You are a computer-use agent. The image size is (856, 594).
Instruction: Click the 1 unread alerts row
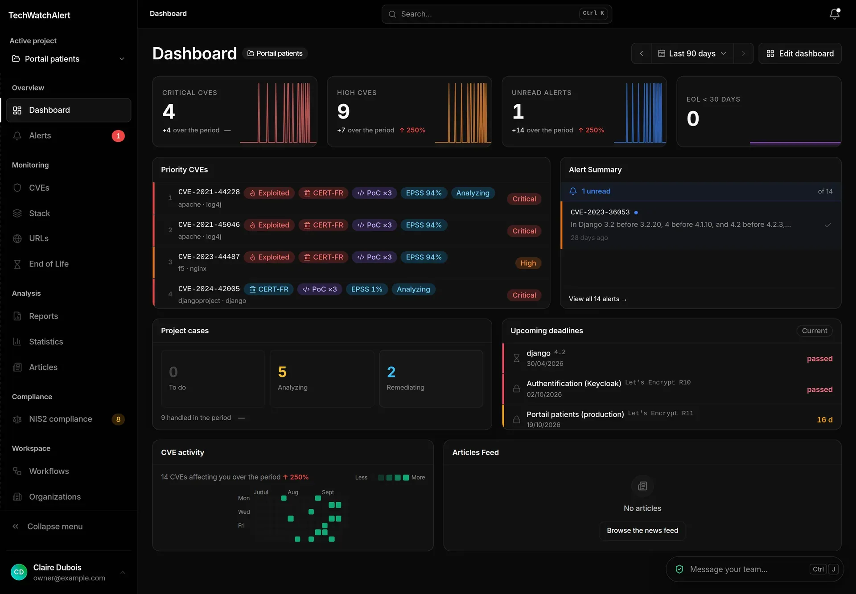pos(700,191)
